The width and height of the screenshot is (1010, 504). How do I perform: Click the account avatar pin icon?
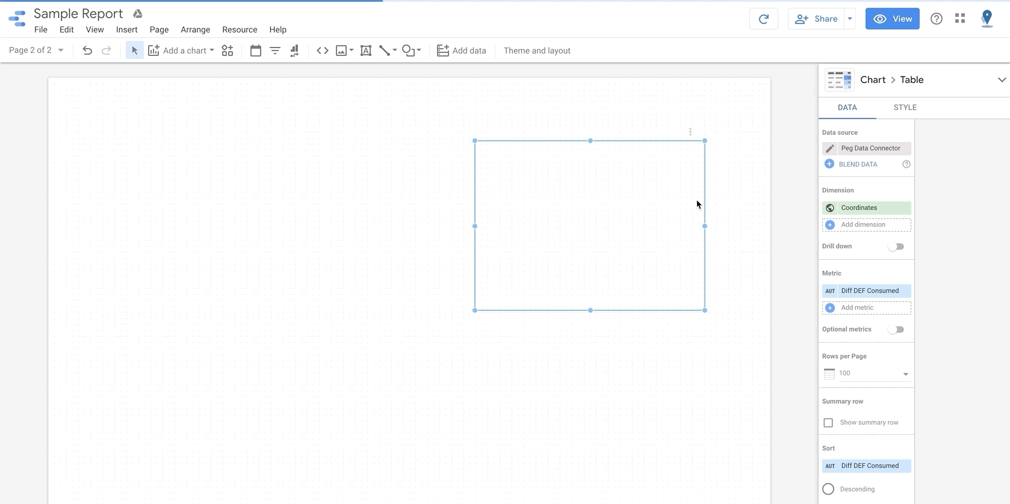987,19
